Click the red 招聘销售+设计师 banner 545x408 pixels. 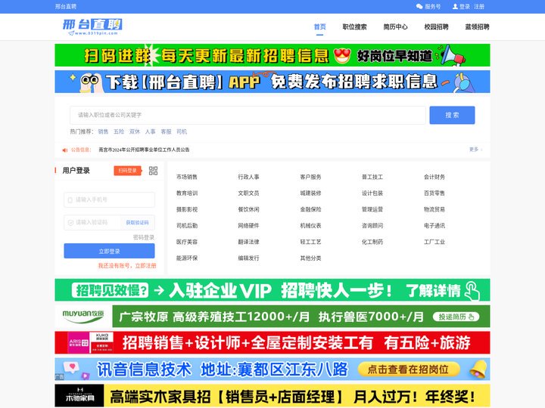point(272,343)
